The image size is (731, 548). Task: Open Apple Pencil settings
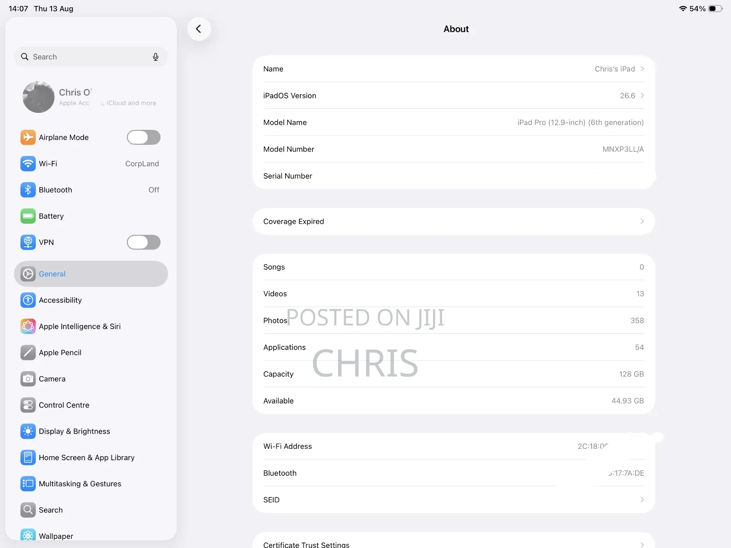91,352
